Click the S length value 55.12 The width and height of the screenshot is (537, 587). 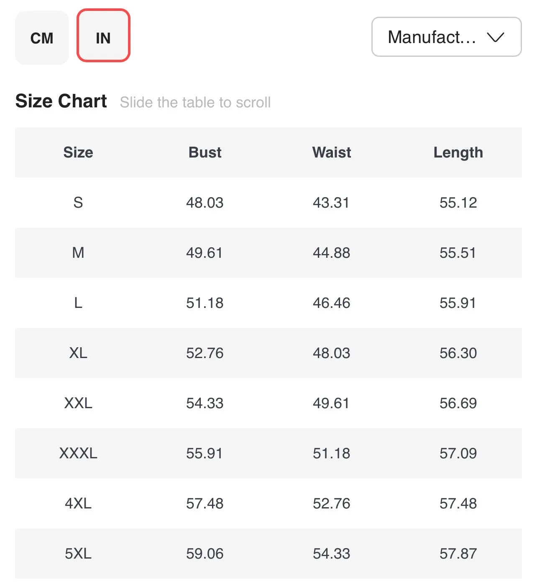(458, 203)
